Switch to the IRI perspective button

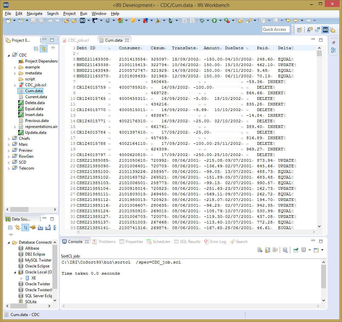[325, 30]
